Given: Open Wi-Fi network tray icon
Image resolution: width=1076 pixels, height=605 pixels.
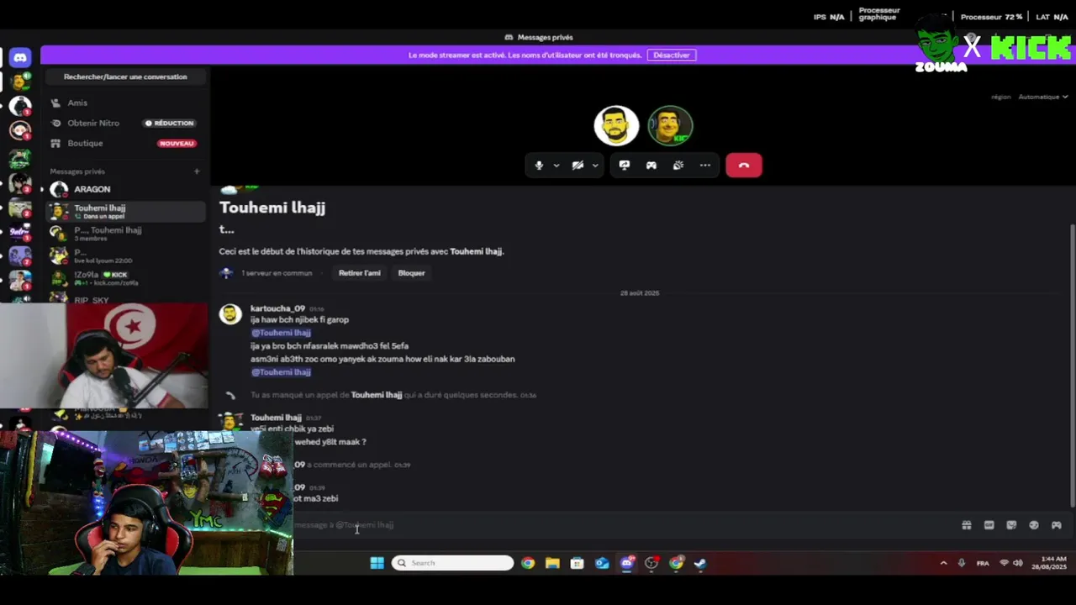Looking at the screenshot, I should 1004,563.
